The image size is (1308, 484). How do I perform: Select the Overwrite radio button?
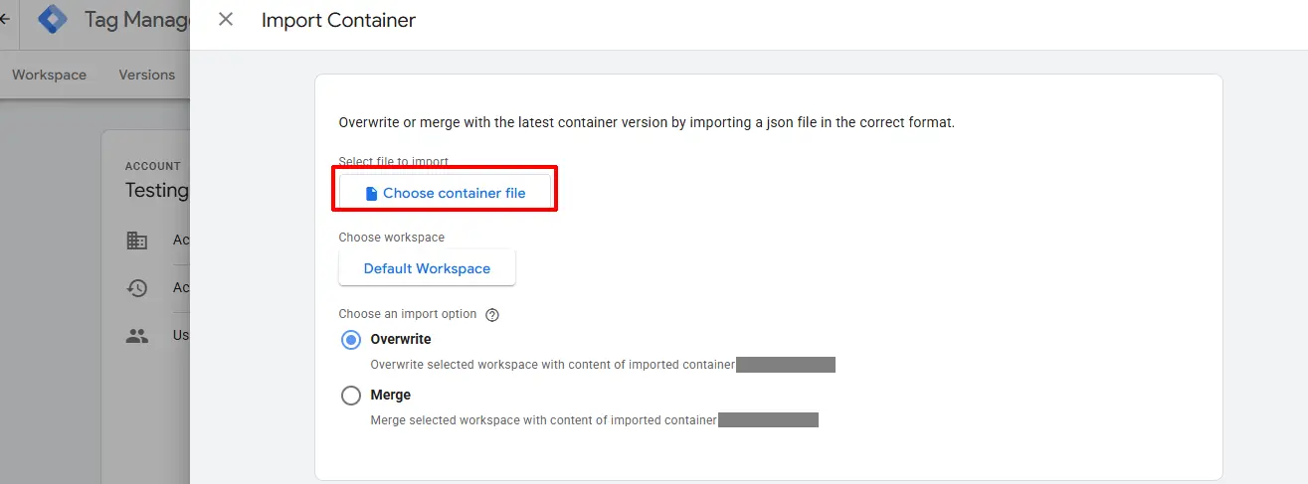click(x=351, y=340)
